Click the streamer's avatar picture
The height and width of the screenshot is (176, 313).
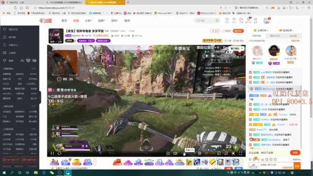[x=56, y=36]
